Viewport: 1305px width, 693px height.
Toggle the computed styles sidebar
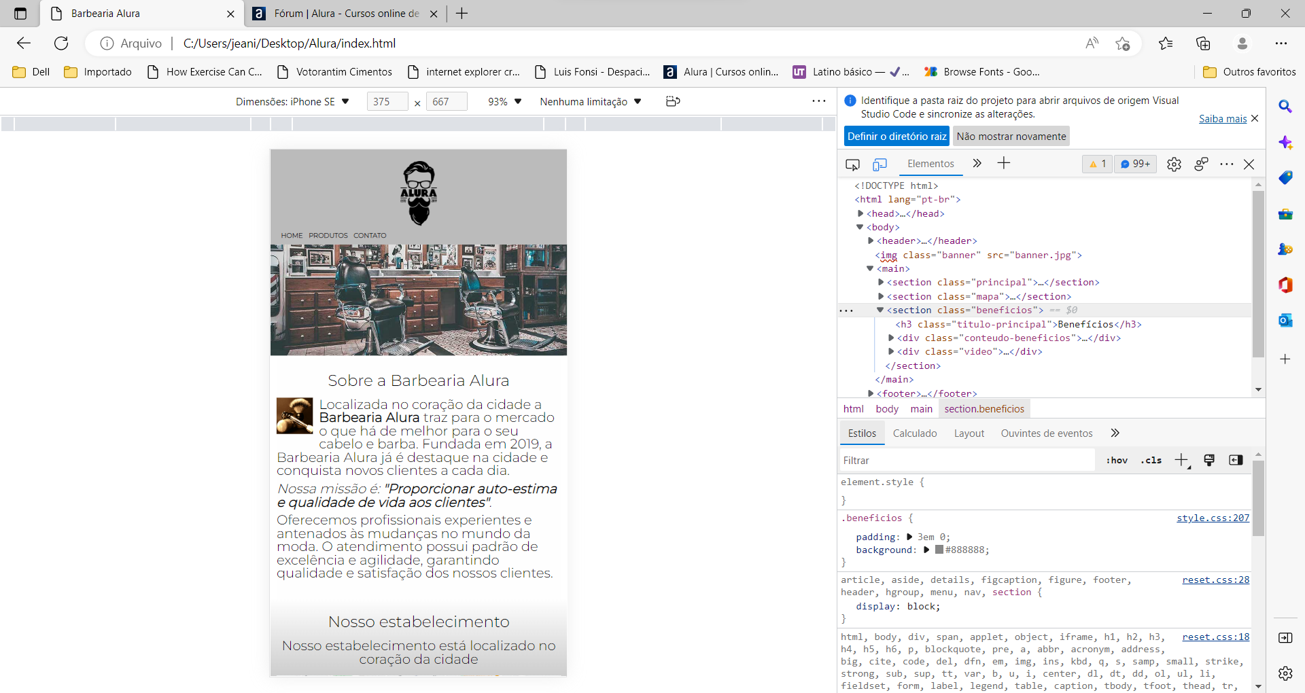pyautogui.click(x=1236, y=460)
